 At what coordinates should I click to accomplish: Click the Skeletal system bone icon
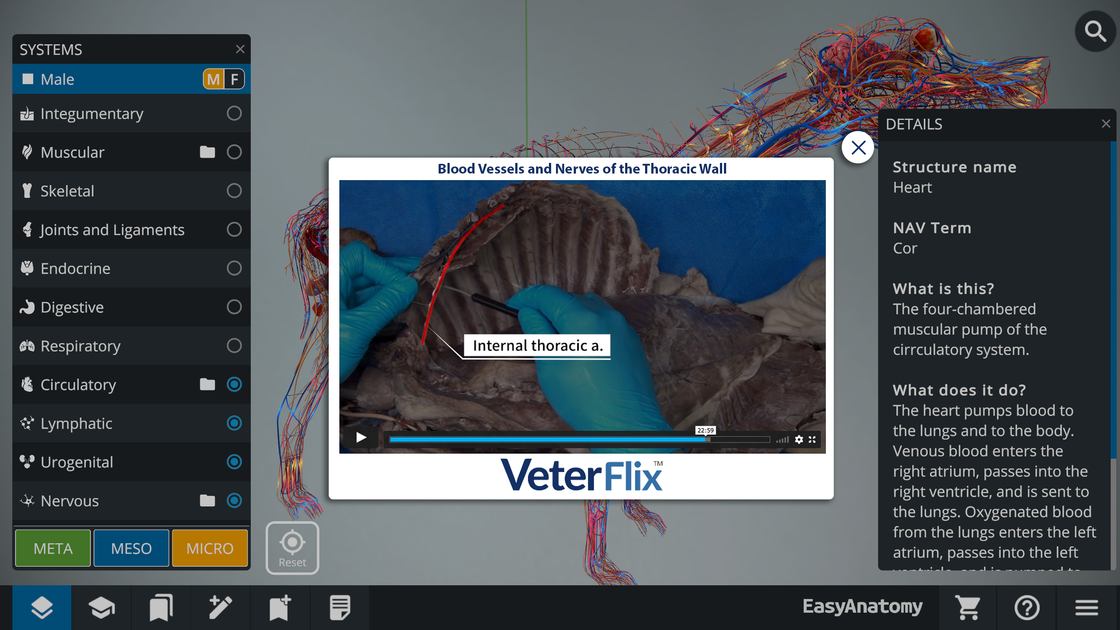click(x=27, y=191)
